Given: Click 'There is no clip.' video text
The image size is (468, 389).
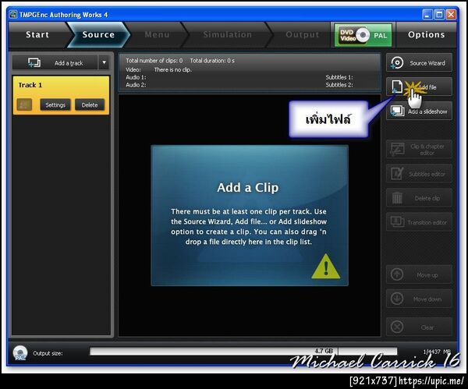Looking at the screenshot, I should click(x=173, y=70).
